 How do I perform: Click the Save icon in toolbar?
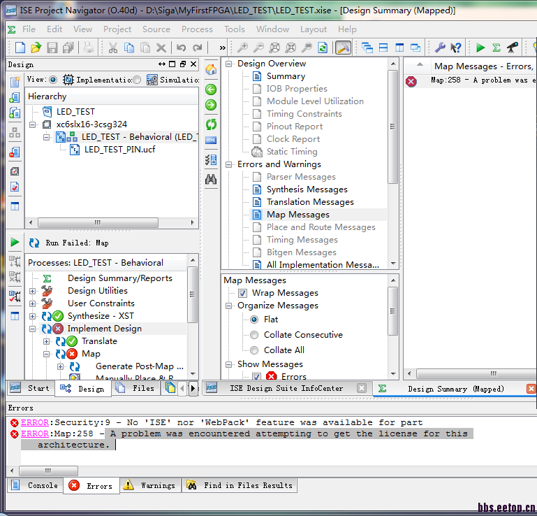coord(52,48)
